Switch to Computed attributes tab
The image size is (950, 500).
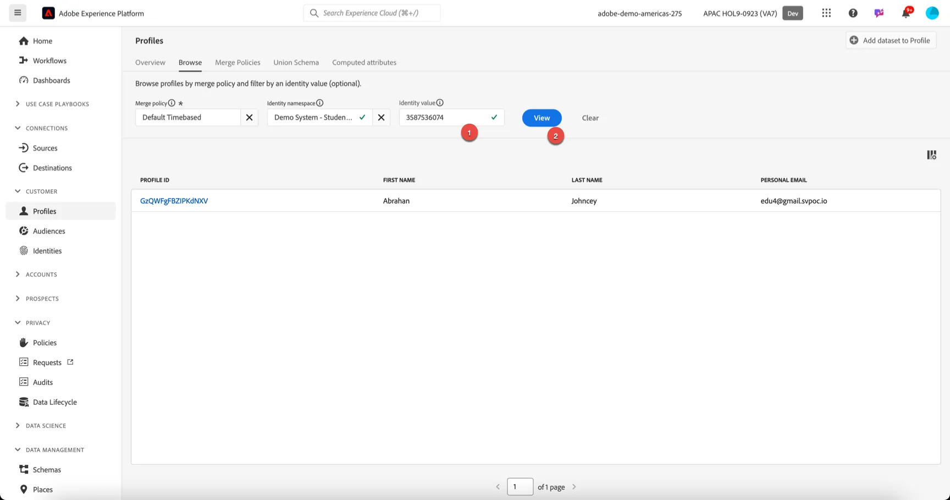click(x=364, y=62)
